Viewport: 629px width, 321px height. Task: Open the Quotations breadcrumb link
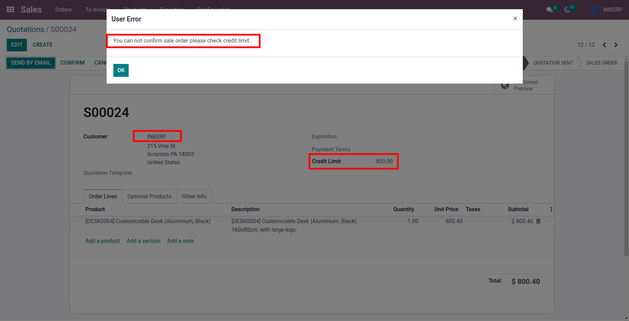pos(26,30)
